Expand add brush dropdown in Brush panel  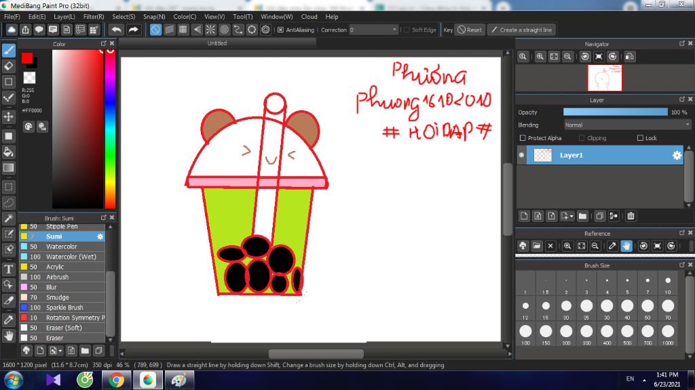60,351
